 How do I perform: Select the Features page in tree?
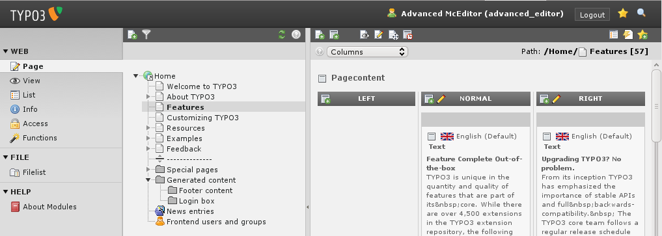[186, 107]
